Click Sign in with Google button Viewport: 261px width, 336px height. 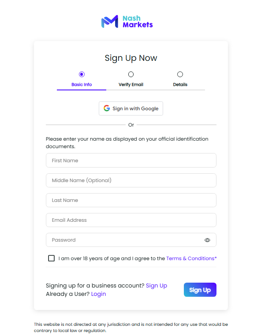(x=131, y=108)
